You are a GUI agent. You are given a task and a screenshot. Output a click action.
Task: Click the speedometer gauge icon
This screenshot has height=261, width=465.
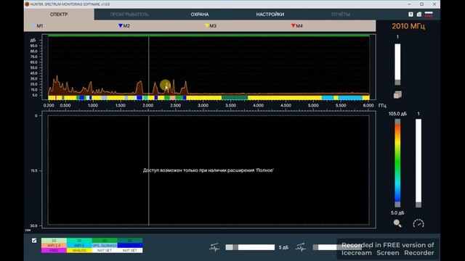(418, 223)
